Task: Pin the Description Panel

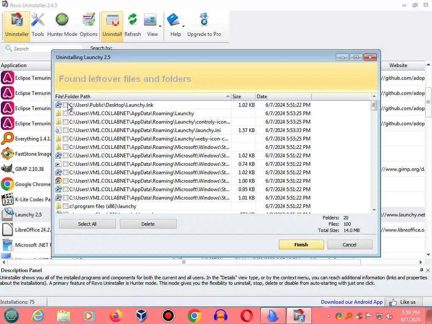Action: pos(421,270)
